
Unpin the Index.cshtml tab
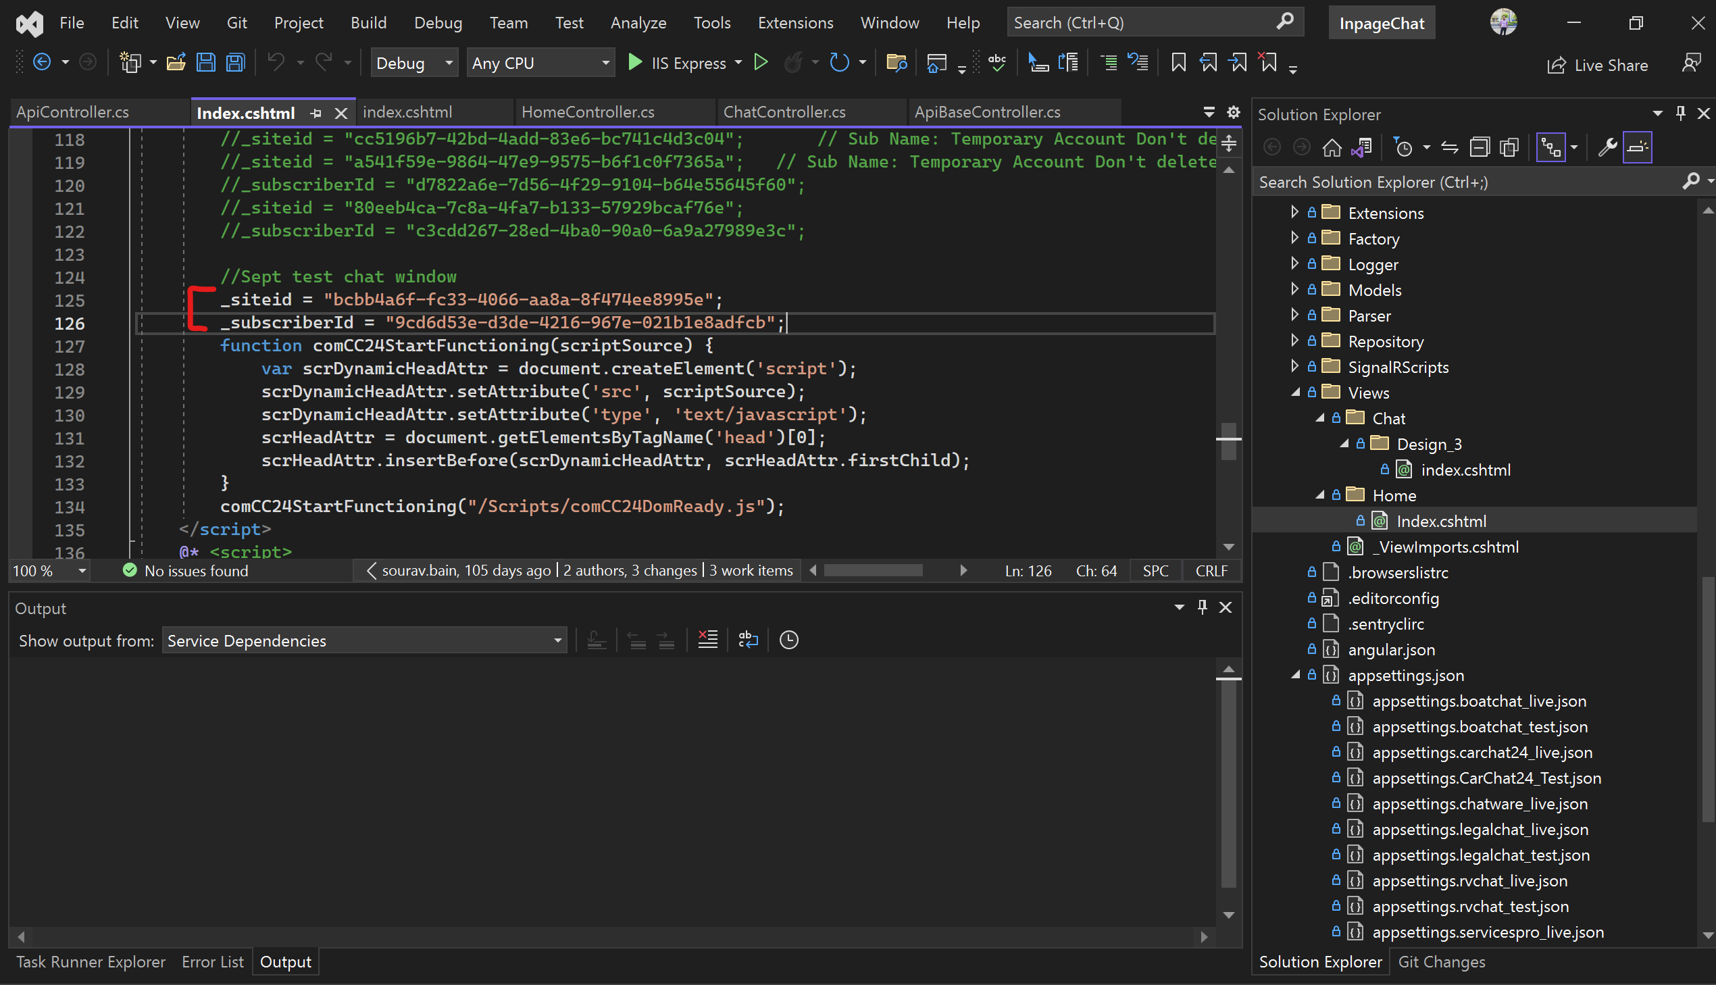pos(316,112)
